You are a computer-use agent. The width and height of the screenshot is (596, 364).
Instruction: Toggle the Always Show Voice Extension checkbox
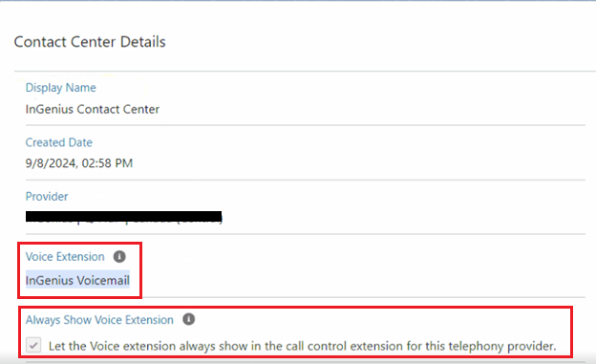click(33, 345)
